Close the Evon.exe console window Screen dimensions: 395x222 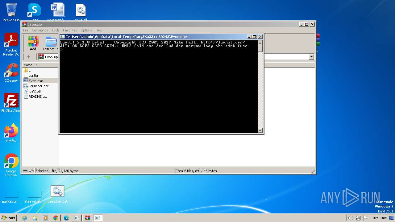[260, 36]
